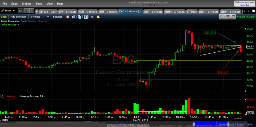Viewport: 256px width, 127px height.
Task: Share the chart via Facebook icon
Action: tap(86, 17)
